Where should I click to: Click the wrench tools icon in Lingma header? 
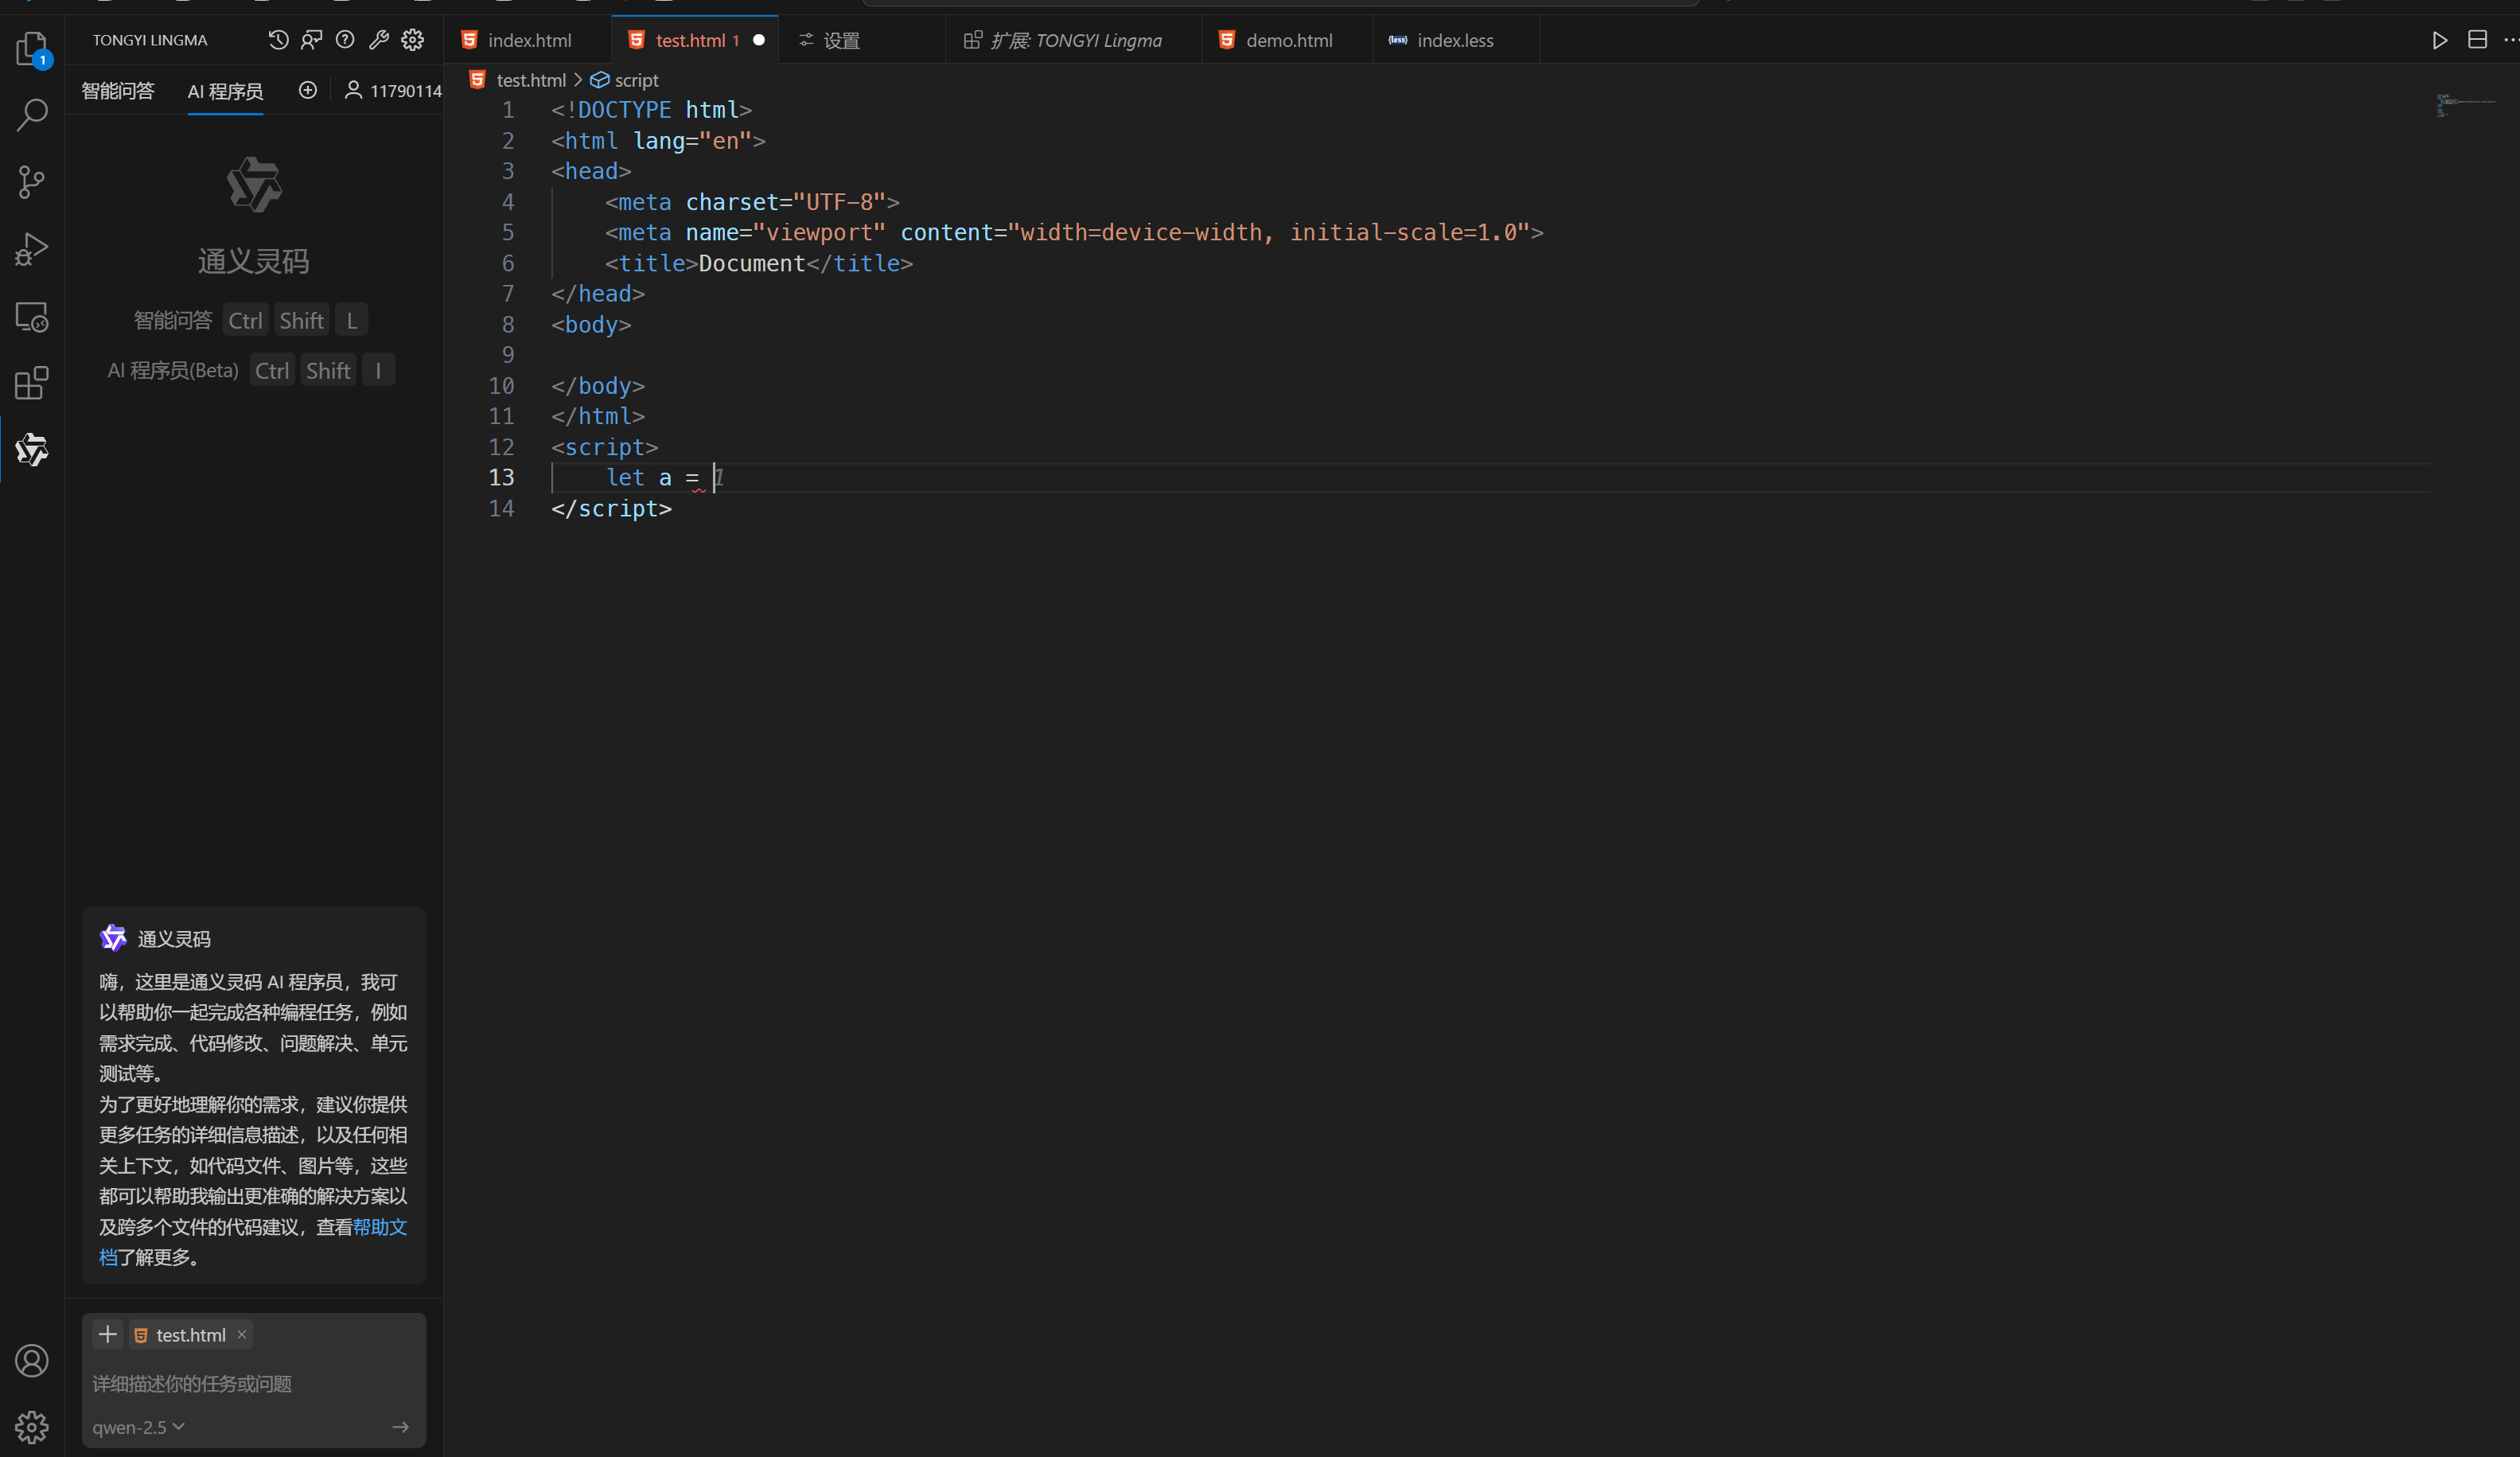tap(379, 40)
